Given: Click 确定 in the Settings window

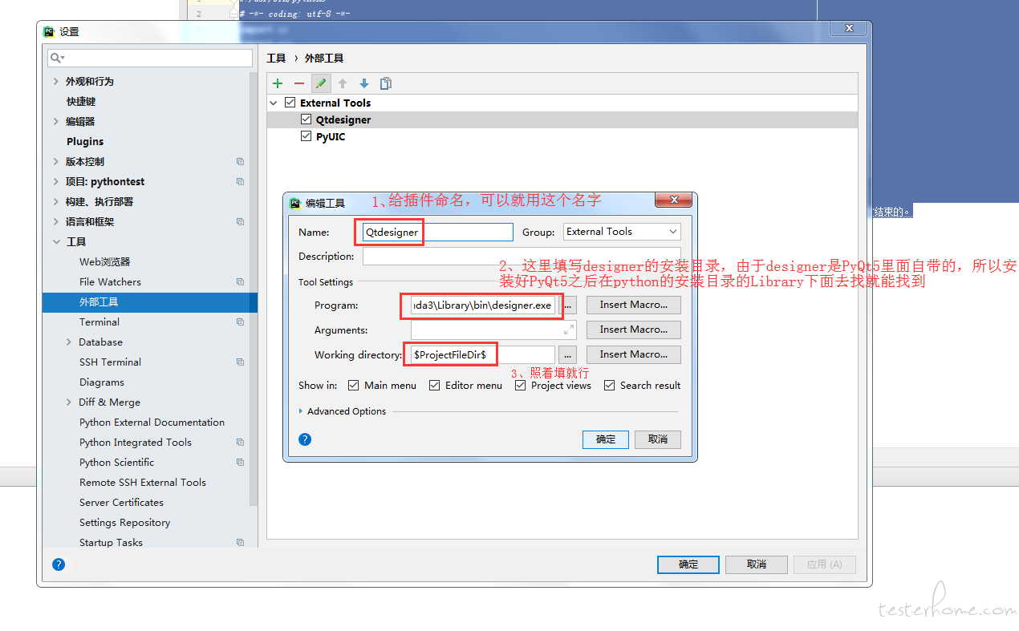Looking at the screenshot, I should tap(688, 564).
